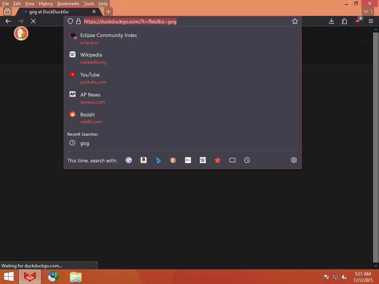Open the Bookmarks menu
The height and width of the screenshot is (284, 379).
pos(68,4)
